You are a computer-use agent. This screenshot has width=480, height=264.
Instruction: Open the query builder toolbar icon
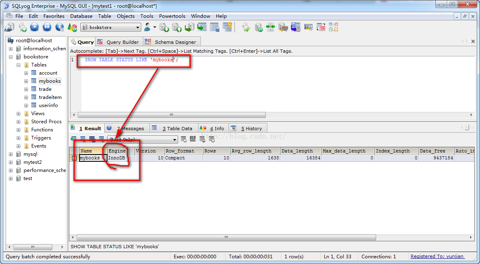(321, 27)
